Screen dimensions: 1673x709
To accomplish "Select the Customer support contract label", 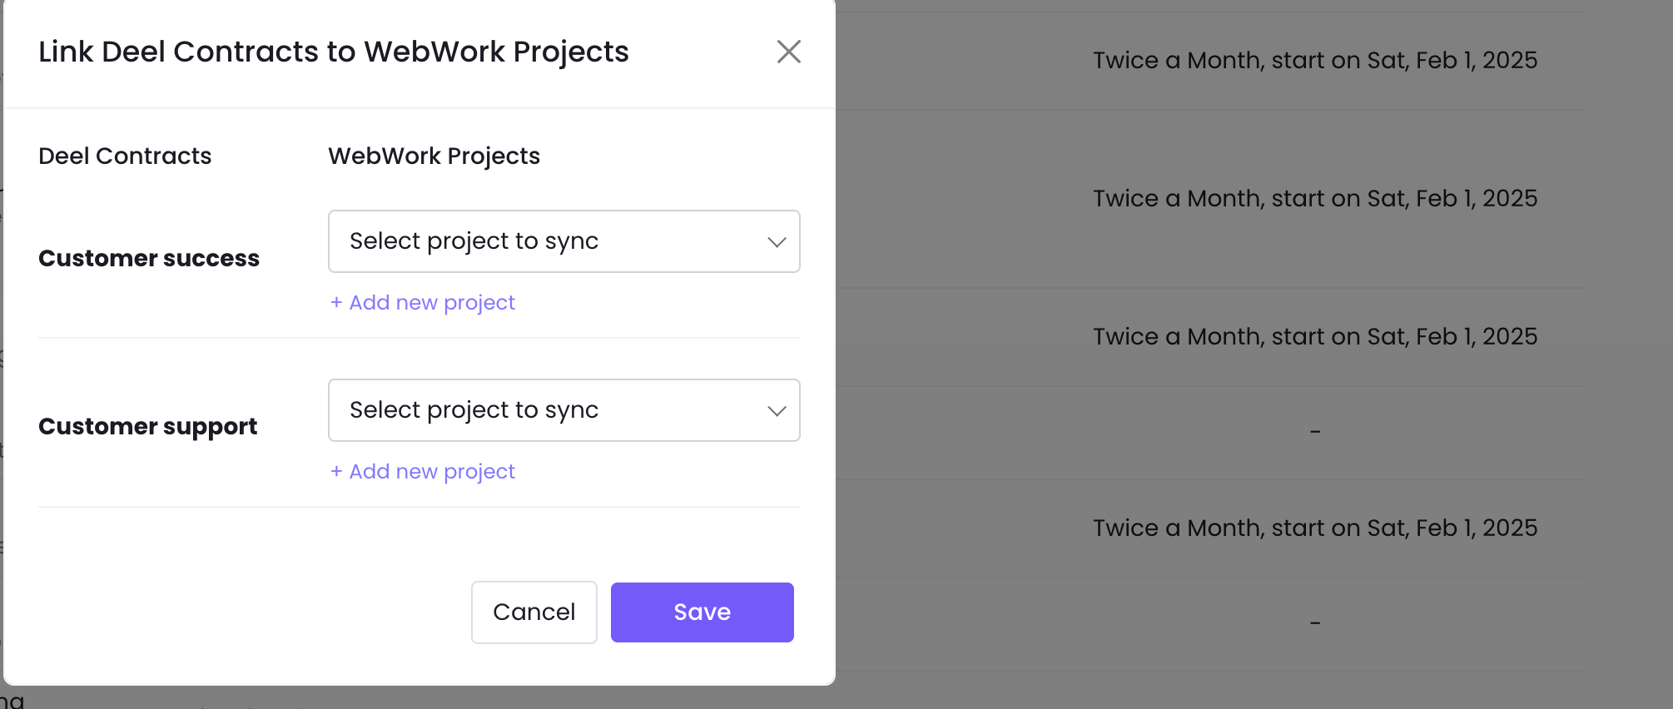I will (147, 427).
